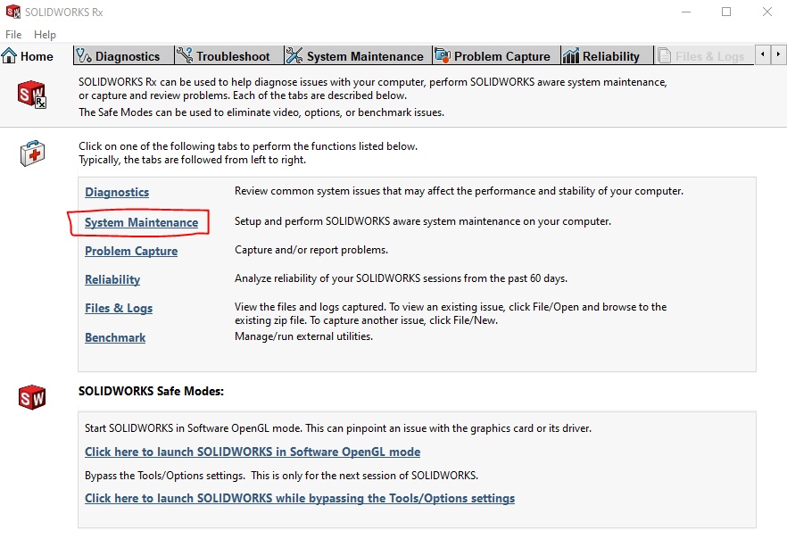Switch to the Diagnostics tab
787x539 pixels.
[x=123, y=55]
